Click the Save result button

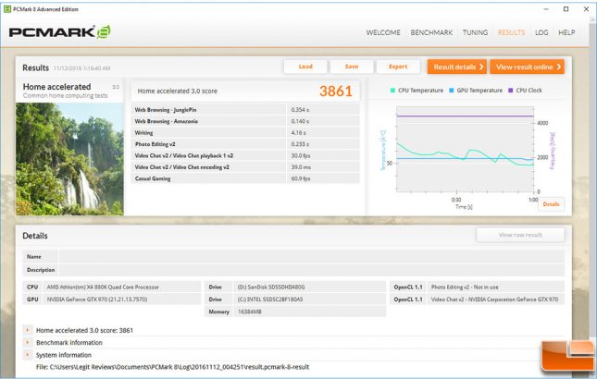coord(352,67)
